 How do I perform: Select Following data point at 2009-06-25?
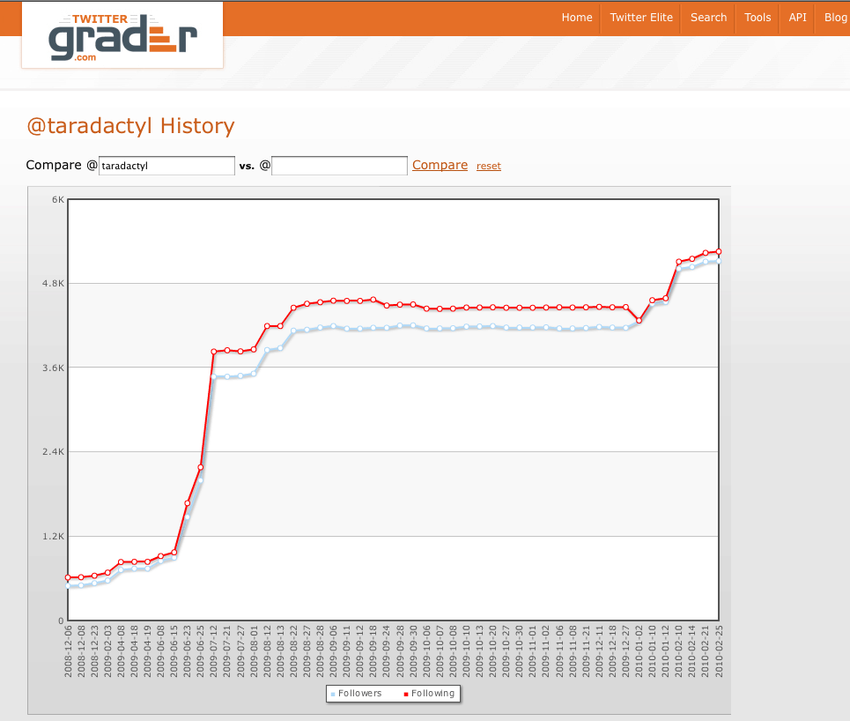pos(200,467)
